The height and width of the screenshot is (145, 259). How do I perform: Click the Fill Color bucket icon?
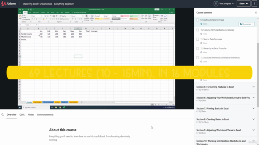[x=44, y=19]
